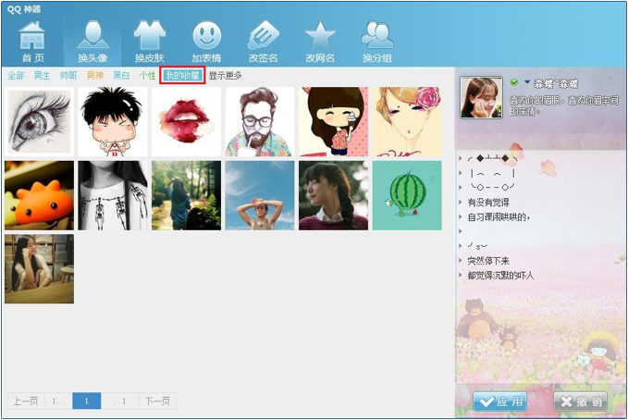Click the profile signature text
Viewport: 628px width, 420px height.
tap(564, 105)
